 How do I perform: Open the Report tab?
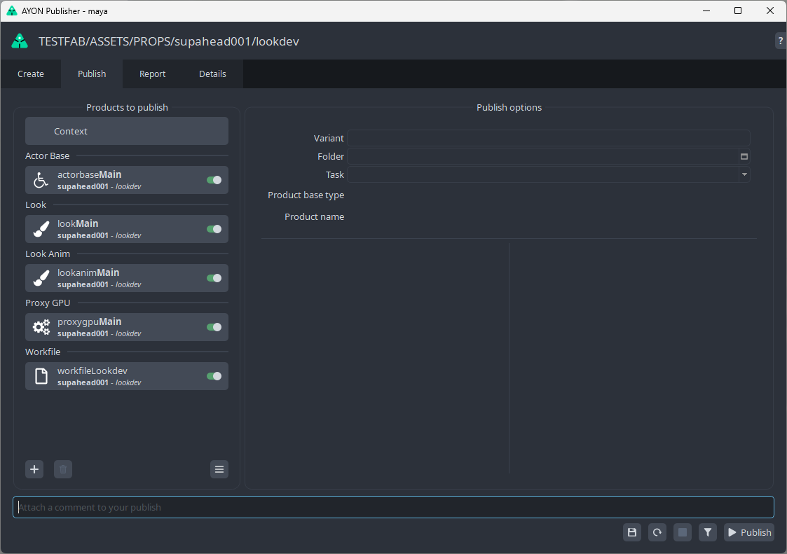tap(153, 74)
